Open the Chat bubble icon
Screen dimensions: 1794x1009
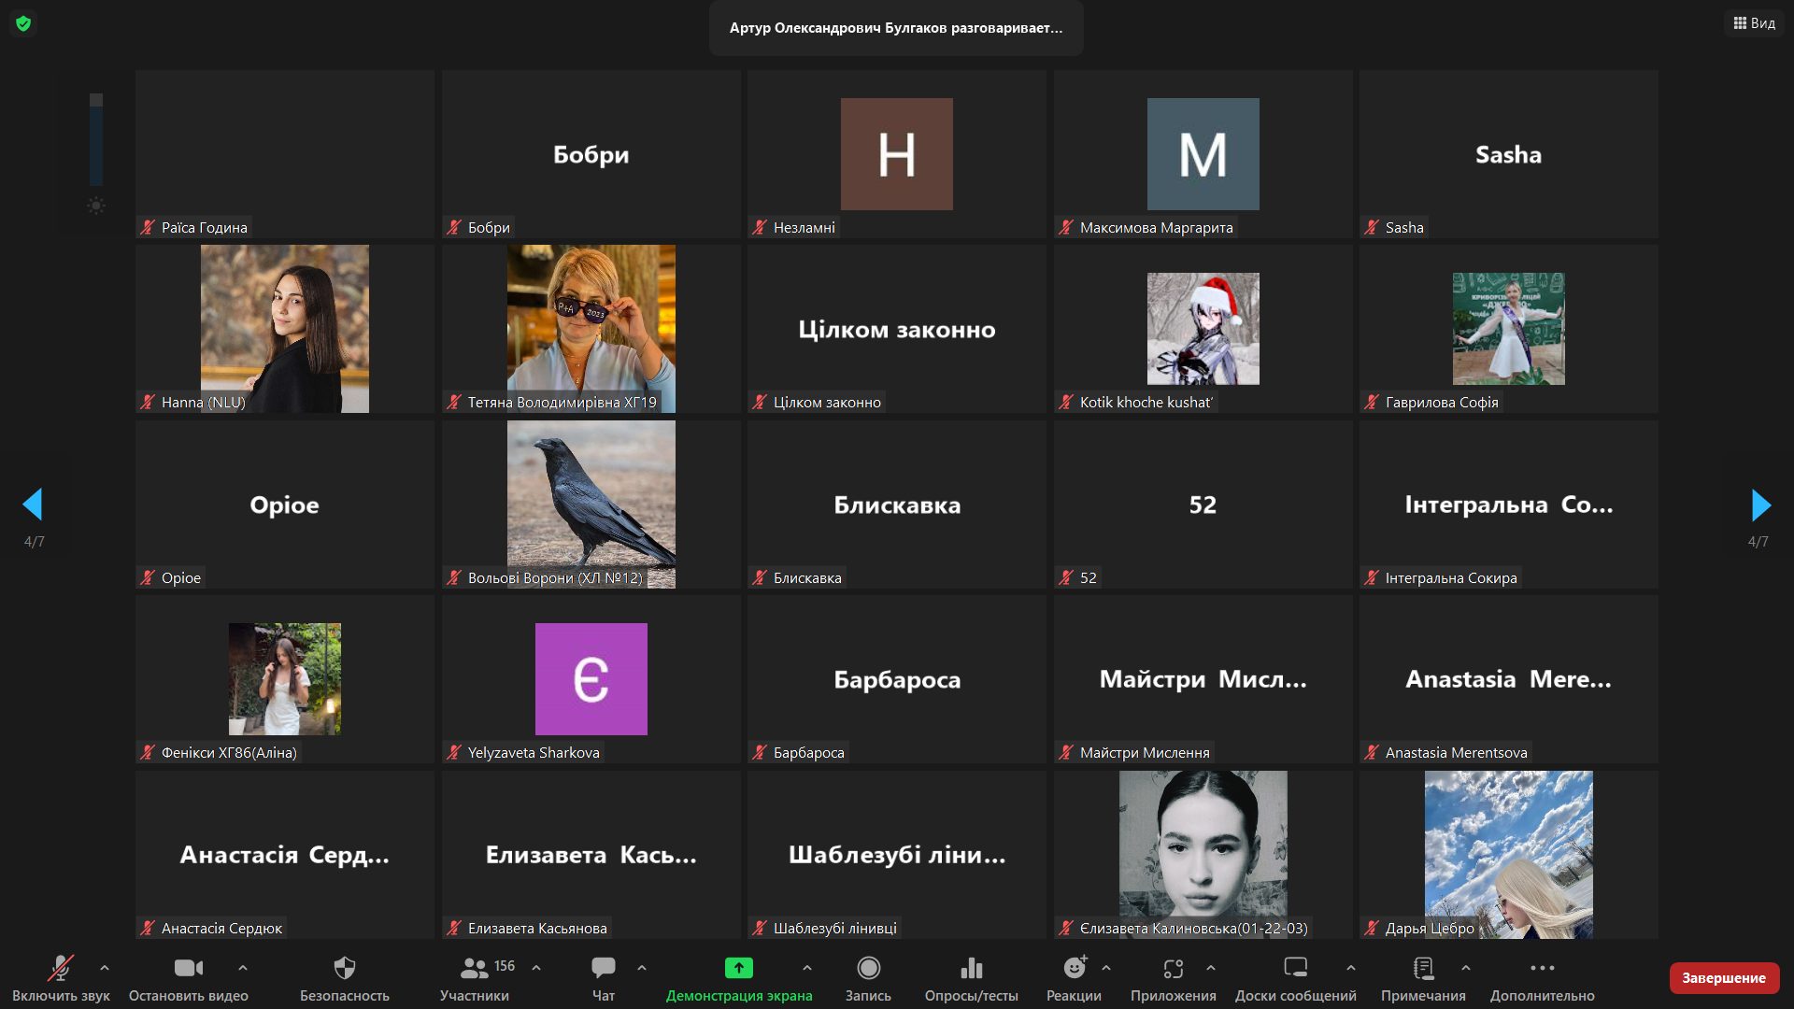point(603,969)
